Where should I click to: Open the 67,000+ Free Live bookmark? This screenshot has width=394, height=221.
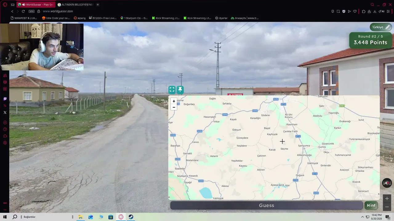pos(103,18)
